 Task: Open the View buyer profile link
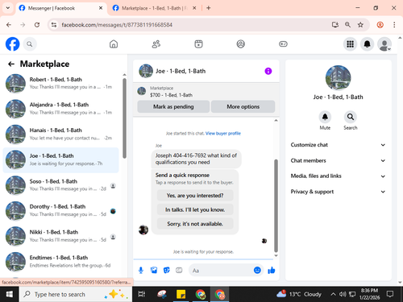click(223, 134)
